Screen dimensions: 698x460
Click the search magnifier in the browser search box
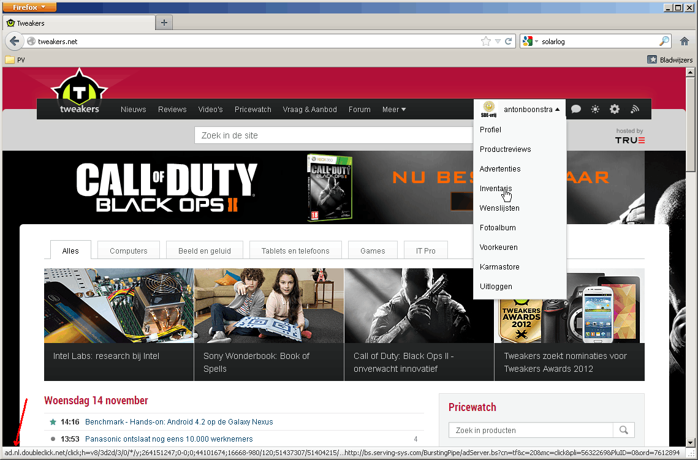[664, 42]
